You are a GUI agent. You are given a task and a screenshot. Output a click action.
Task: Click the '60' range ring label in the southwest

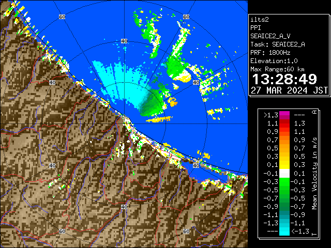tap(62, 231)
